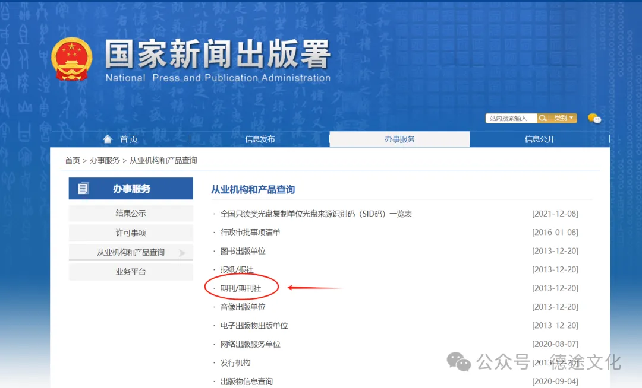The width and height of the screenshot is (642, 388).
Task: Click the 站内搜索输入 search field
Action: [x=511, y=118]
